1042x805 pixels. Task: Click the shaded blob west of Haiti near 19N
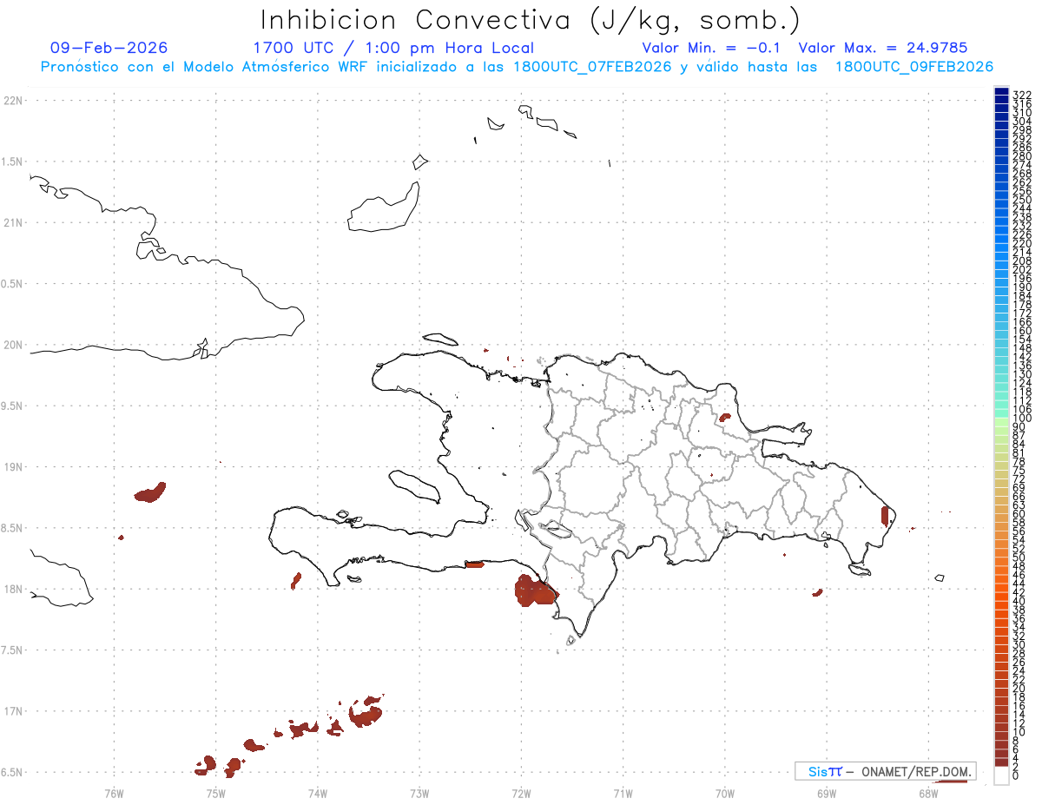click(x=150, y=493)
